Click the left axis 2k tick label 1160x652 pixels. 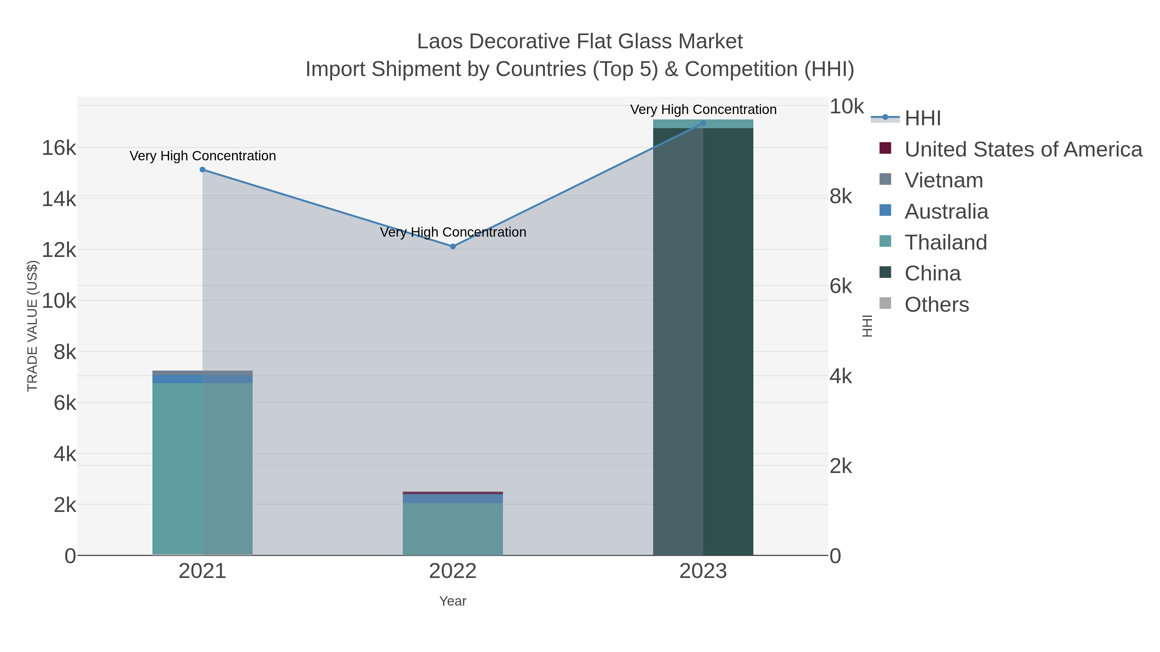click(65, 505)
